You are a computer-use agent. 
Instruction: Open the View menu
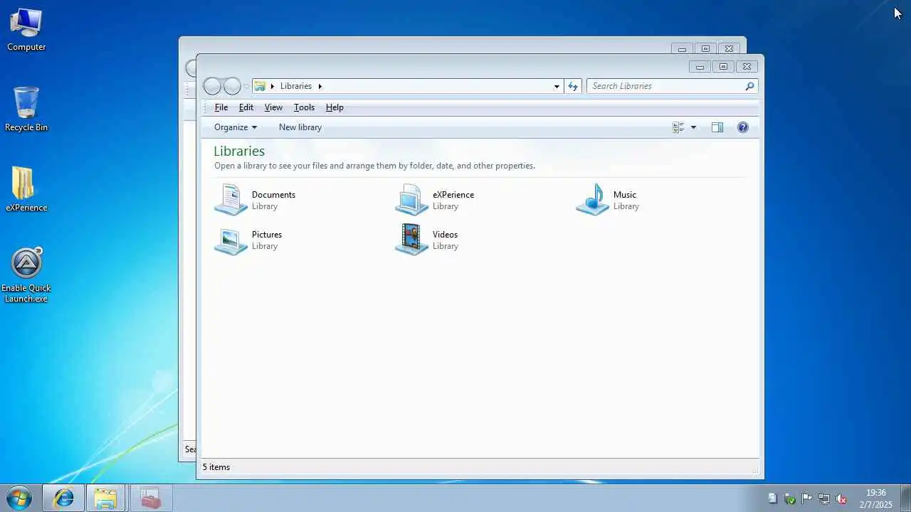(x=273, y=107)
